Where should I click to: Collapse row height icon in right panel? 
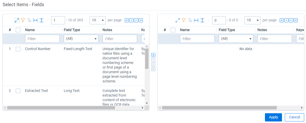[x=202, y=20]
